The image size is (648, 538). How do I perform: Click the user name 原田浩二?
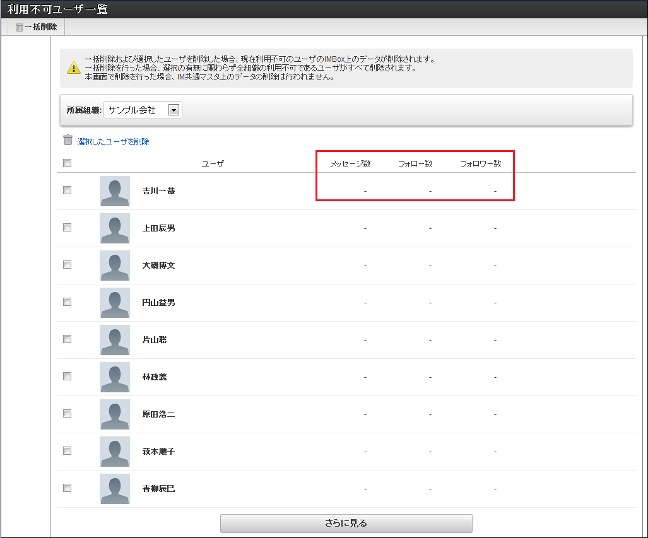point(159,414)
